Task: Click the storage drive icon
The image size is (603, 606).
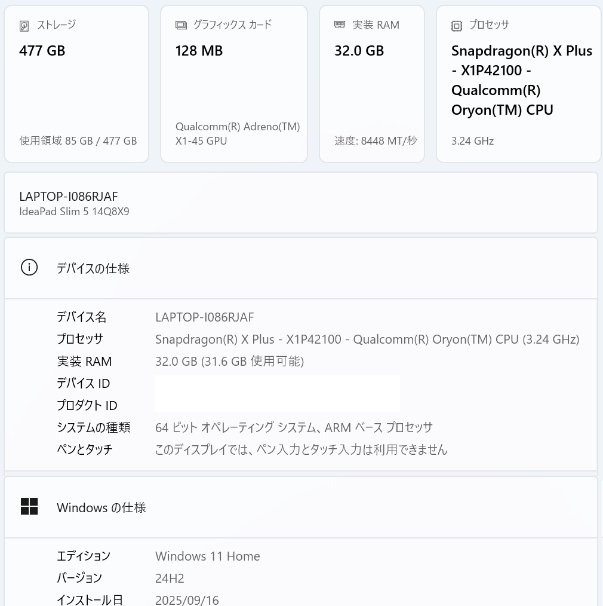Action: [24, 26]
